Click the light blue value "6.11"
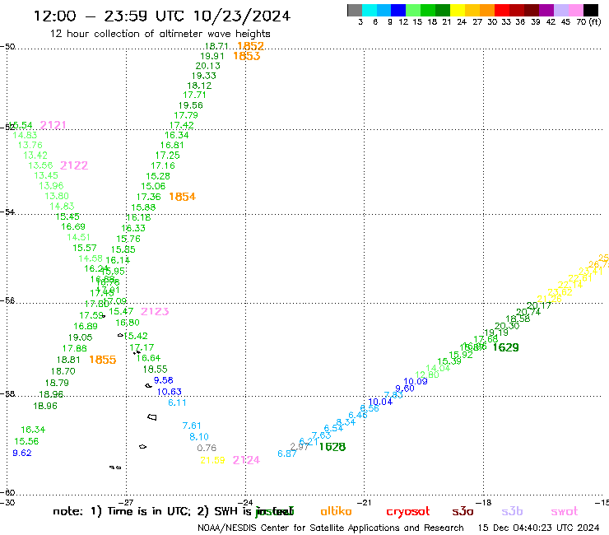The width and height of the screenshot is (609, 535). [x=177, y=403]
